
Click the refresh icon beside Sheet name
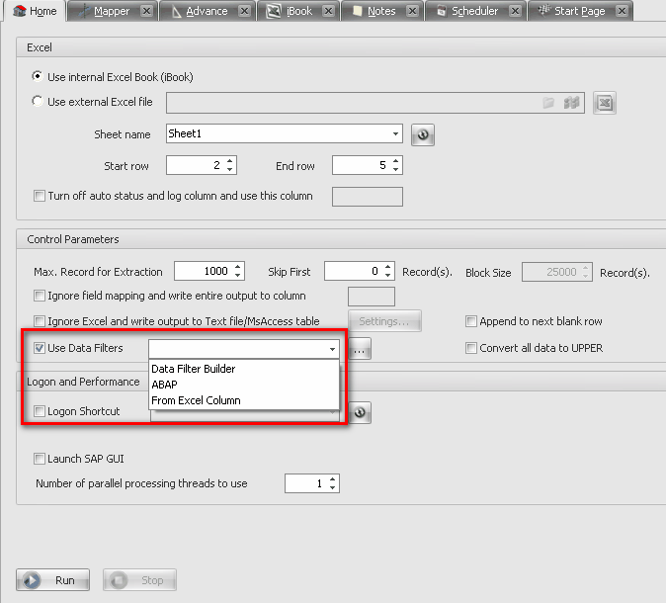(x=423, y=134)
